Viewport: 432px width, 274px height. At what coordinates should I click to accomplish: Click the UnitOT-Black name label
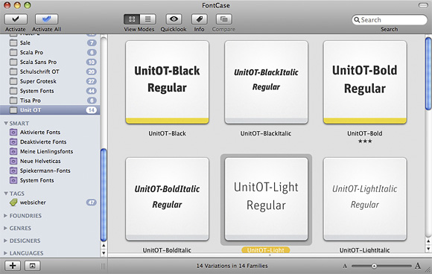click(168, 133)
